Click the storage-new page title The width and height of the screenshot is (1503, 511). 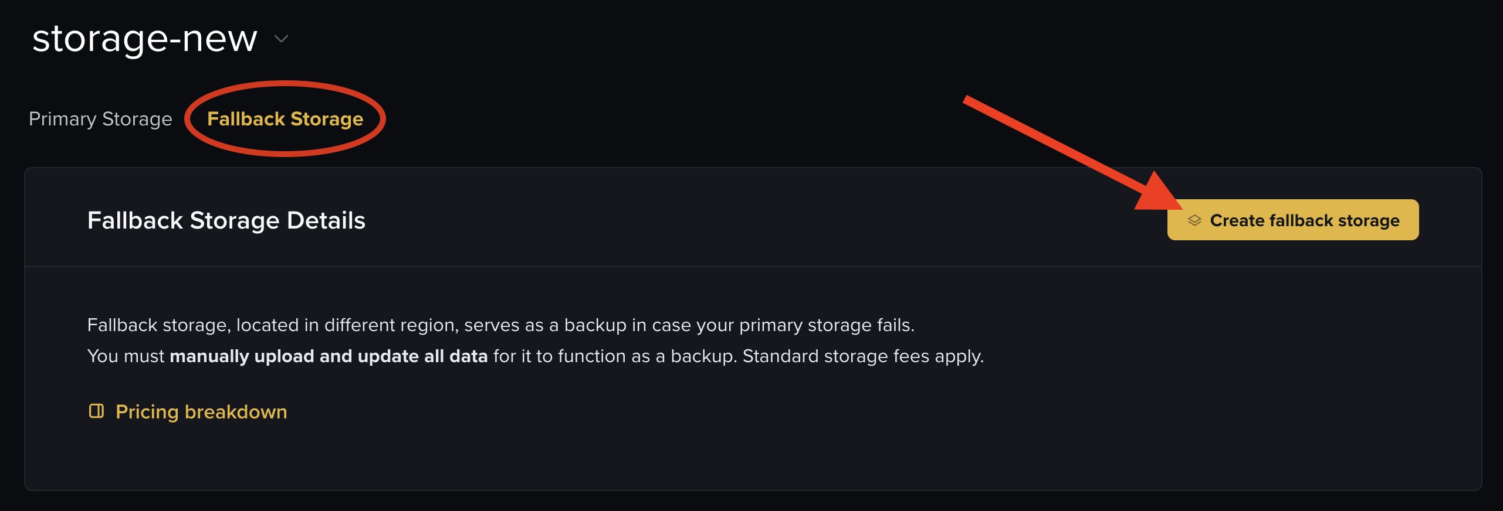point(144,39)
